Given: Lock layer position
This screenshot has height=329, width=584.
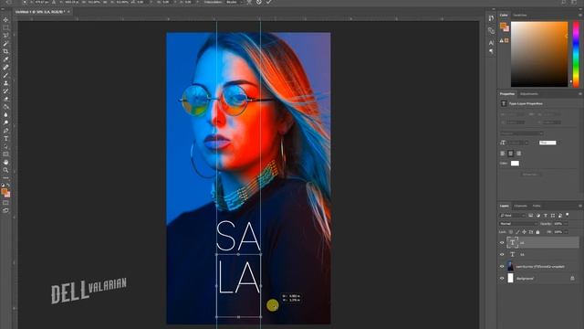Looking at the screenshot, I should [x=524, y=232].
